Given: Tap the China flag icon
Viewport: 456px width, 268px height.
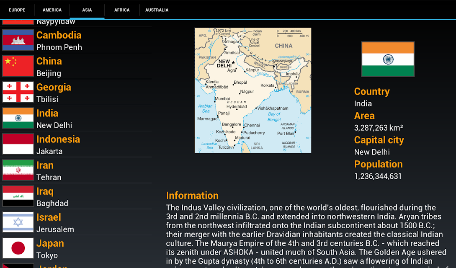Looking at the screenshot, I should pos(18,66).
